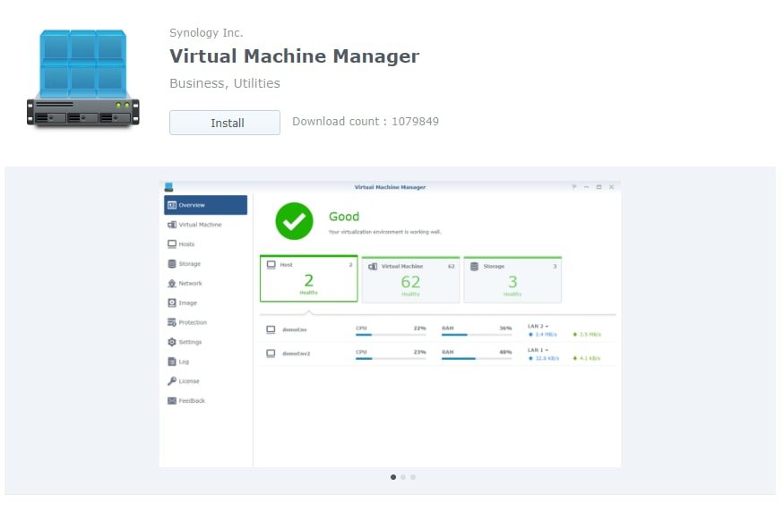The image size is (784, 521).
Task: Show the first screenshot carousel dot
Action: (x=393, y=477)
